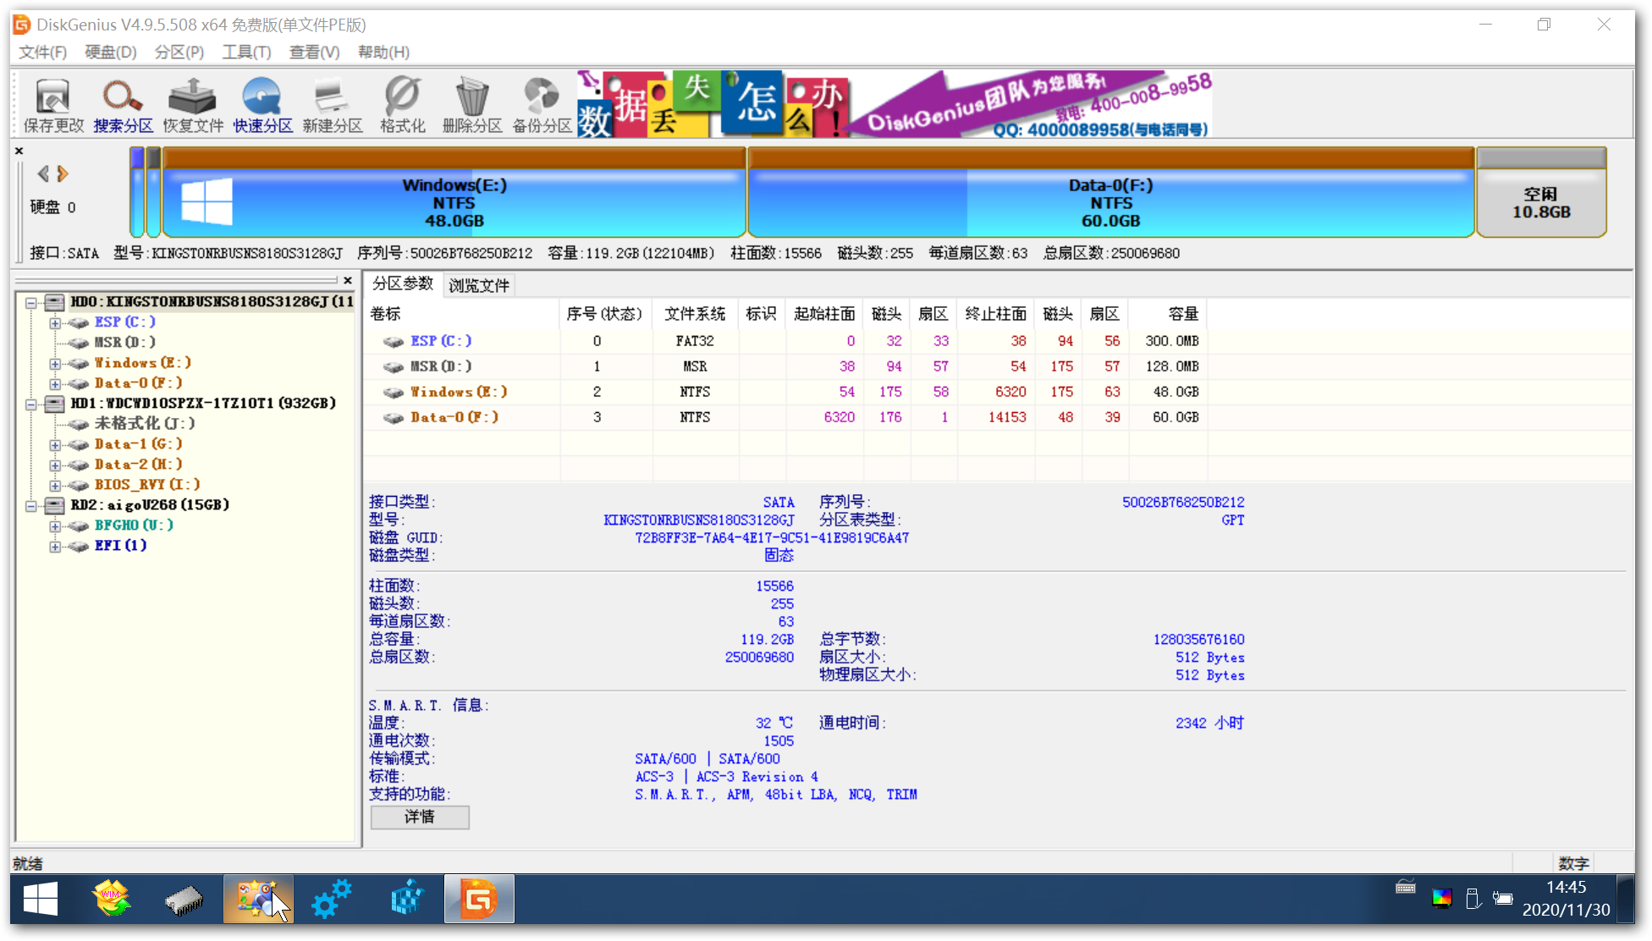Select 未格式化 (J:) in the tree
Image resolution: width=1652 pixels, height=941 pixels.
point(145,423)
